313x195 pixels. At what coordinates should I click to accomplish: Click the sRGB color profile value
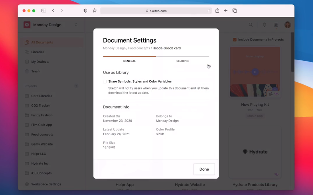pos(160,134)
